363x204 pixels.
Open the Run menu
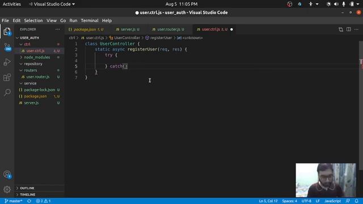pyautogui.click(x=73, y=20)
